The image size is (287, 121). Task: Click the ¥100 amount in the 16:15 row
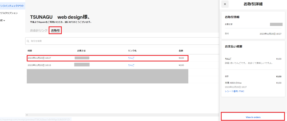coord(181,65)
